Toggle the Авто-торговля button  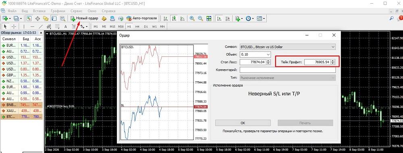point(141,19)
